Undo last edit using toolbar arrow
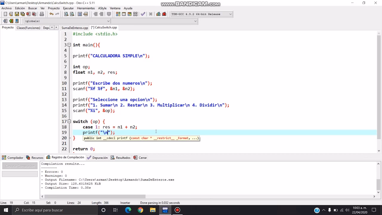Viewport: 382px width, 215px height. coord(51,14)
